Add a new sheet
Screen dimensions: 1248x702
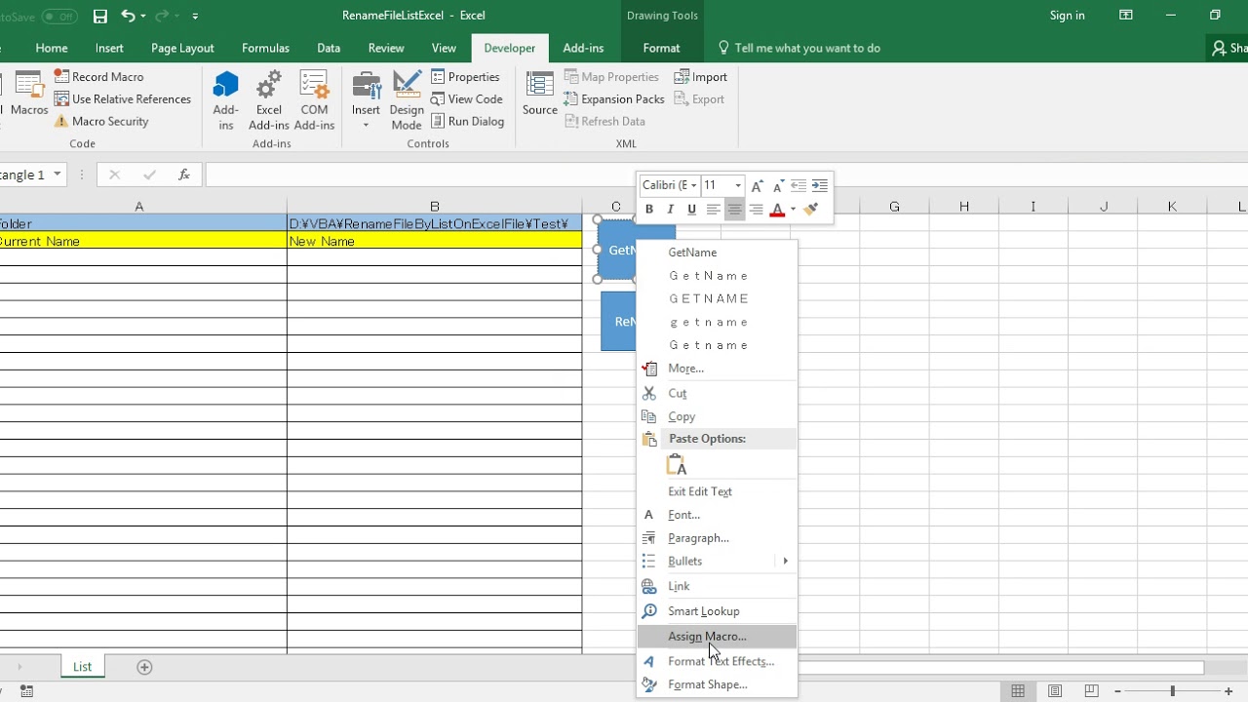144,667
